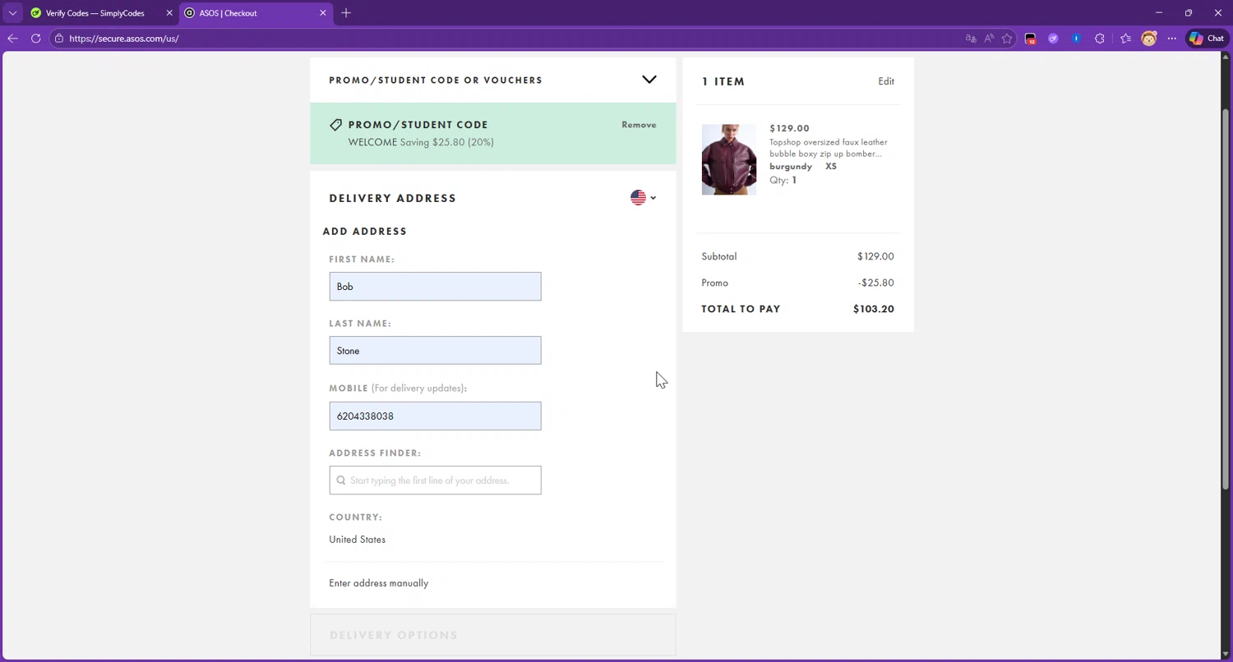Screen dimensions: 1233x662
Task: Add page to favorites with star icon
Action: point(1007,39)
